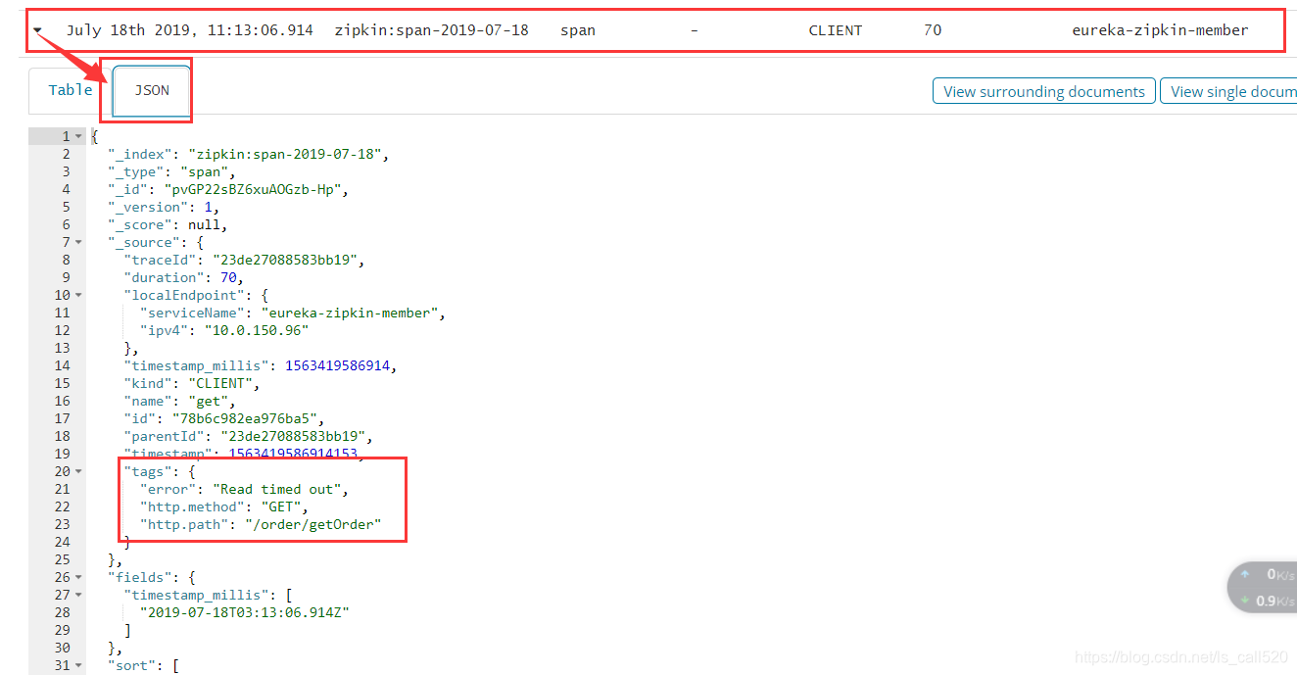Select the service name "eureka-zipkin-member" in the row
The image size is (1297, 675).
[1161, 30]
